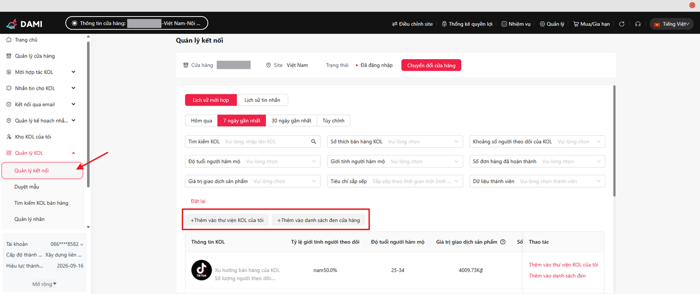
Task: Click the help icon beside Giá trị giao dịch sản phẩm
Action: pyautogui.click(x=503, y=242)
